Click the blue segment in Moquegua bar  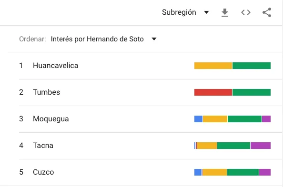coord(198,119)
